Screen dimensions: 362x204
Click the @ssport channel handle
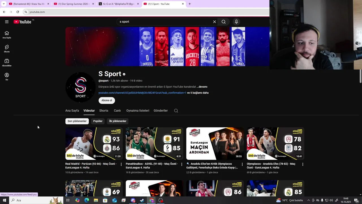pyautogui.click(x=103, y=81)
